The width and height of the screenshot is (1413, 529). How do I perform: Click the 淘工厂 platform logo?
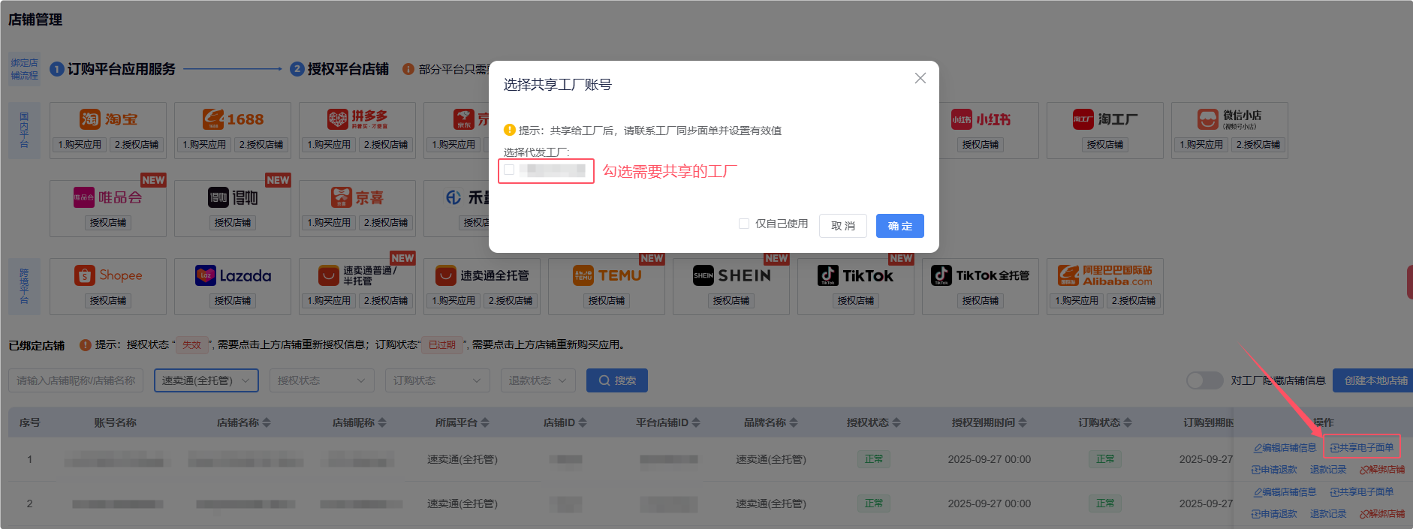click(x=1105, y=119)
